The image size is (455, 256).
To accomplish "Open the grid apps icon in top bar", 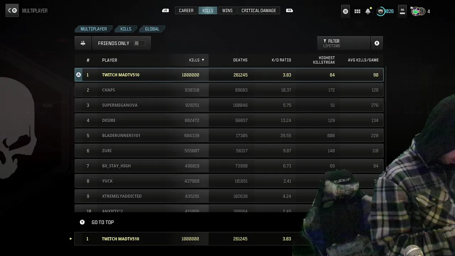I will point(357,11).
